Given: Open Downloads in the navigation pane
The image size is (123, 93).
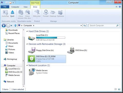Looking at the screenshot, I should coord(11,30).
